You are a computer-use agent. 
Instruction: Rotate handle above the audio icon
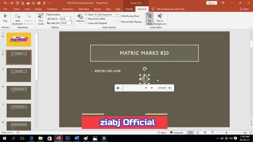point(145,69)
